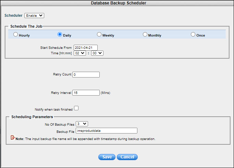This screenshot has width=234, height=168.
Task: Click the Database Backup Scheduler title bar
Action: tap(117, 3)
